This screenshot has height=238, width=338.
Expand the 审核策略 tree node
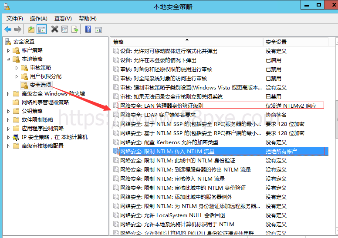click(x=17, y=68)
